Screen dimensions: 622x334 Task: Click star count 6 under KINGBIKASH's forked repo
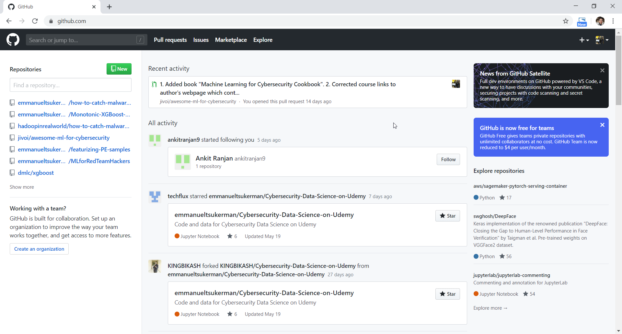pos(232,314)
